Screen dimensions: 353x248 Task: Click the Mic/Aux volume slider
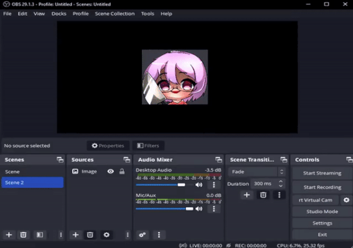tap(164, 209)
